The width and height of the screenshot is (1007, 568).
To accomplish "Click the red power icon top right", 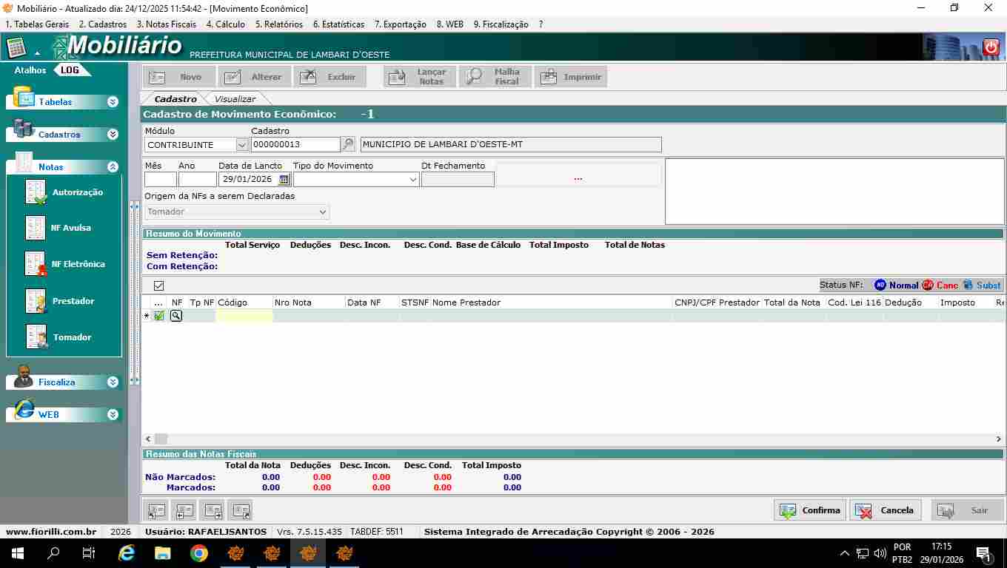I will 991,47.
